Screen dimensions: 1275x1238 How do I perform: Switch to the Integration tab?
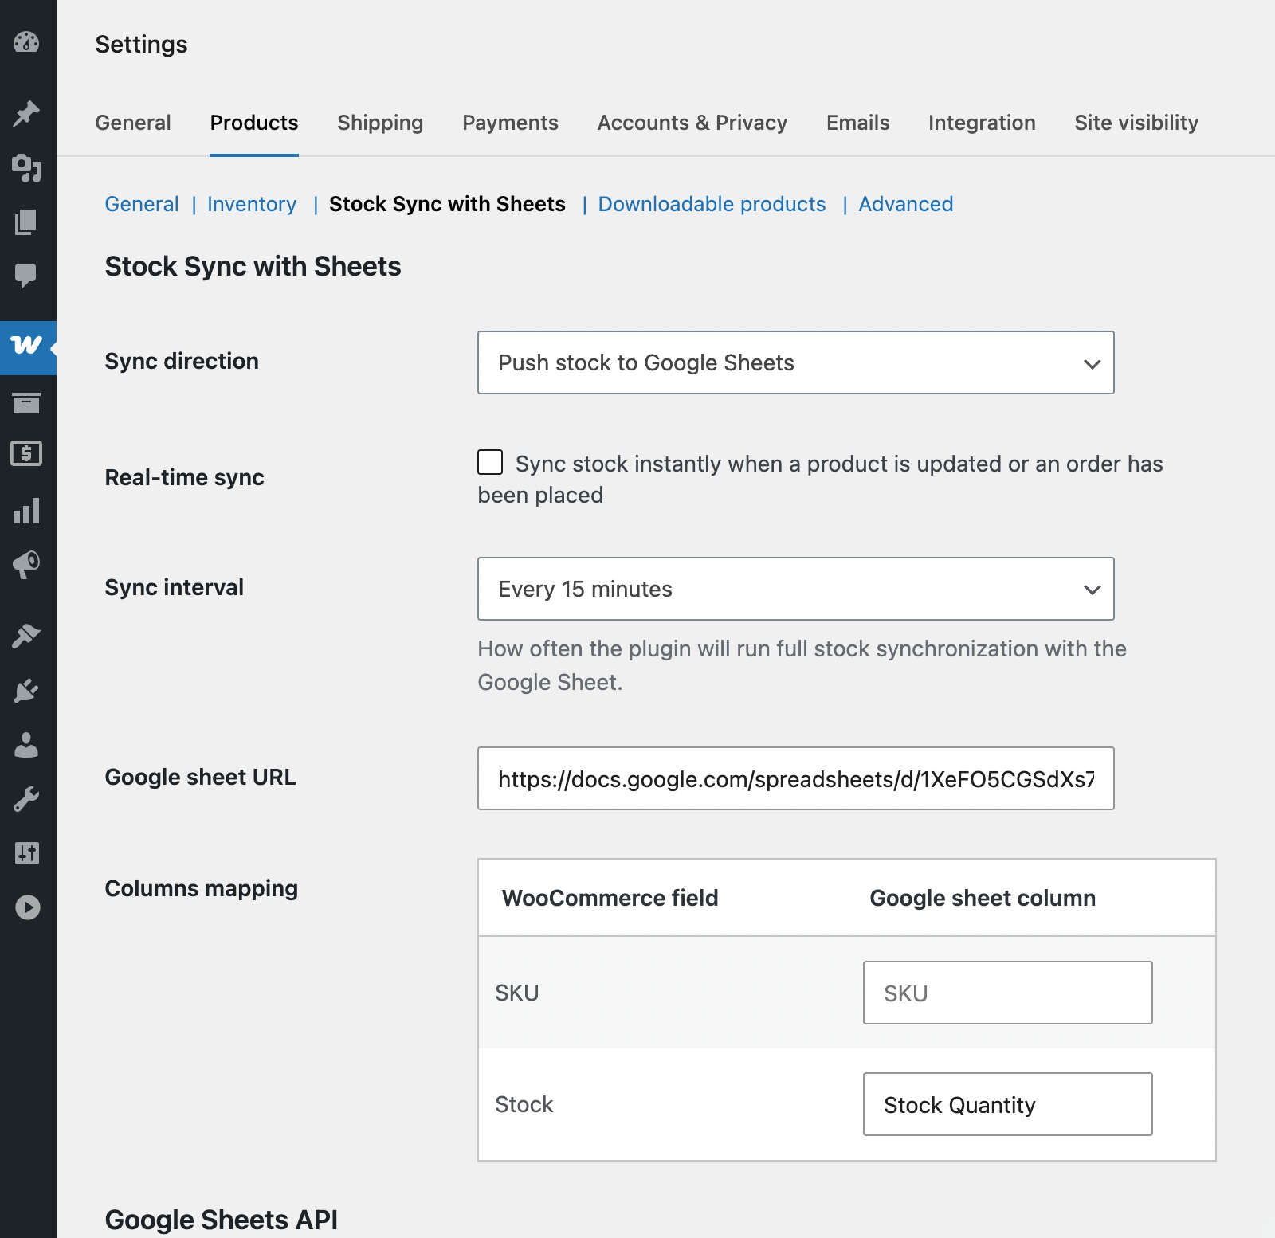(982, 123)
